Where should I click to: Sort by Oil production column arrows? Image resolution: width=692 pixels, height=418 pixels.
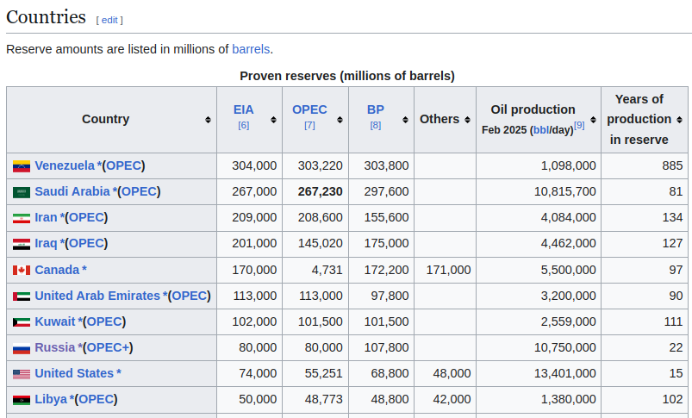[593, 120]
